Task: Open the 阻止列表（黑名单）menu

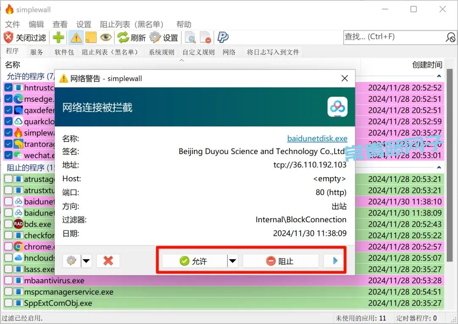Action: [131, 24]
